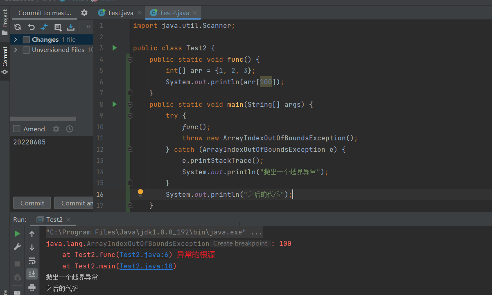Rerun Test2 with green play button
The image size is (492, 295).
tap(17, 234)
